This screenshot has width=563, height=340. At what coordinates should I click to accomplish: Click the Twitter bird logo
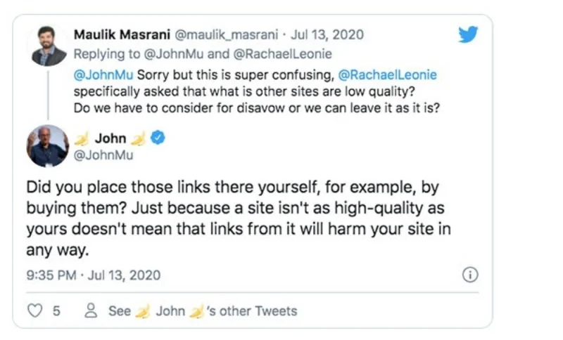point(467,34)
